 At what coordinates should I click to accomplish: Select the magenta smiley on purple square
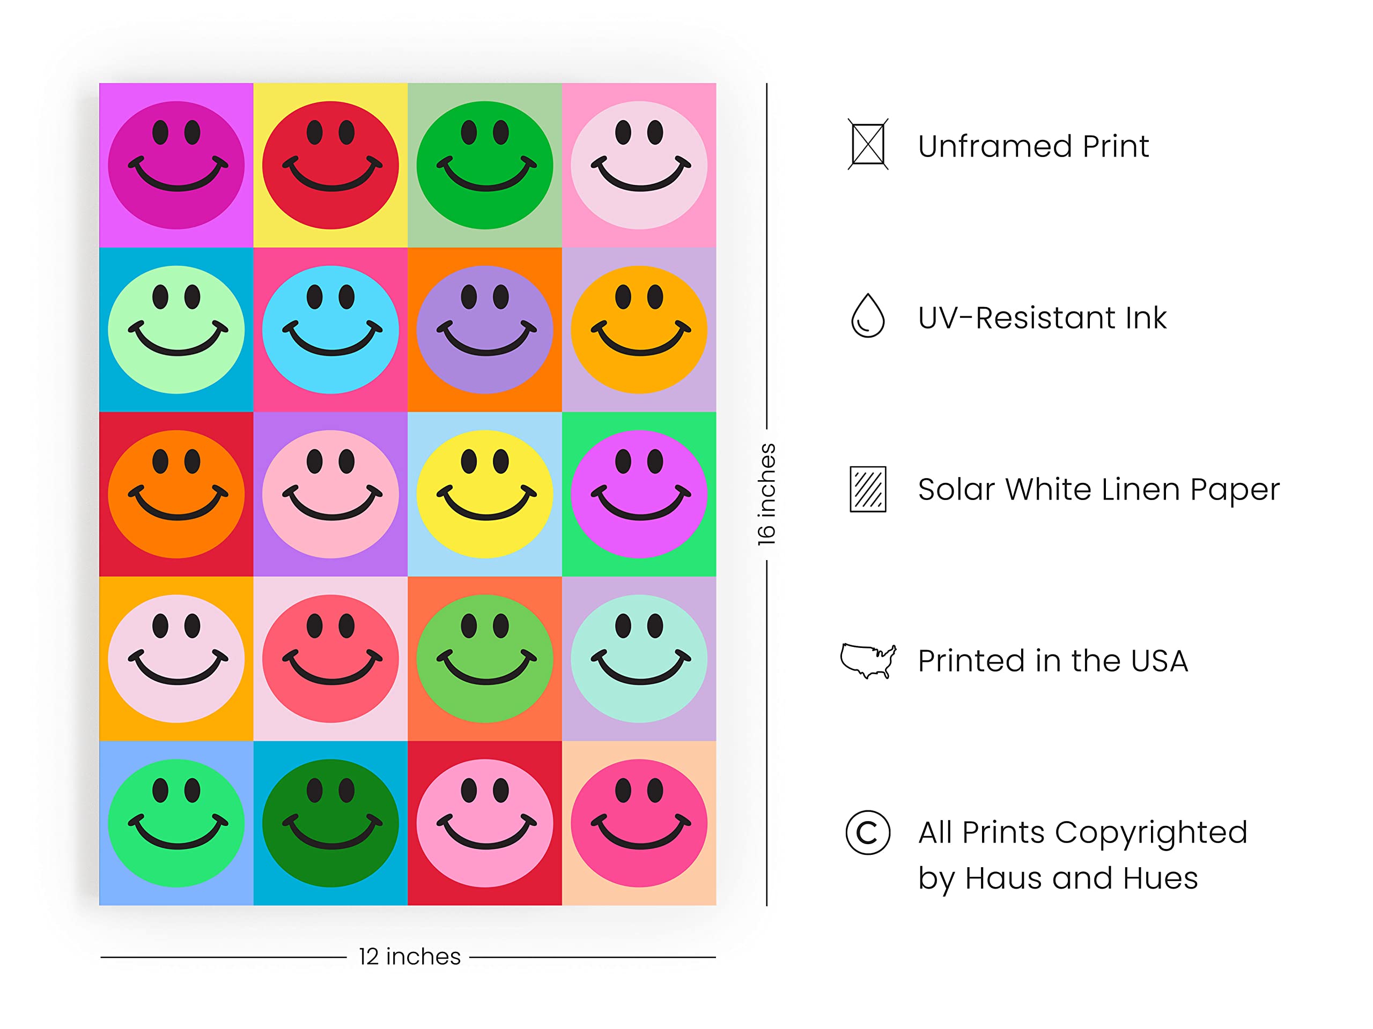pos(176,166)
